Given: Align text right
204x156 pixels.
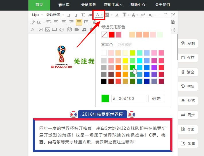Looking at the screenshot, I should (x=71, y=22).
